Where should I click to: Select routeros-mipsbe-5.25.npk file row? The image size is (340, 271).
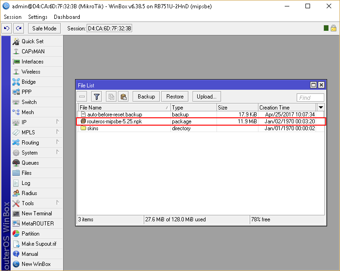(x=200, y=121)
